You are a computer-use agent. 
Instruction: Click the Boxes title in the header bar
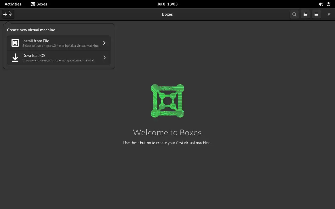pos(167,14)
